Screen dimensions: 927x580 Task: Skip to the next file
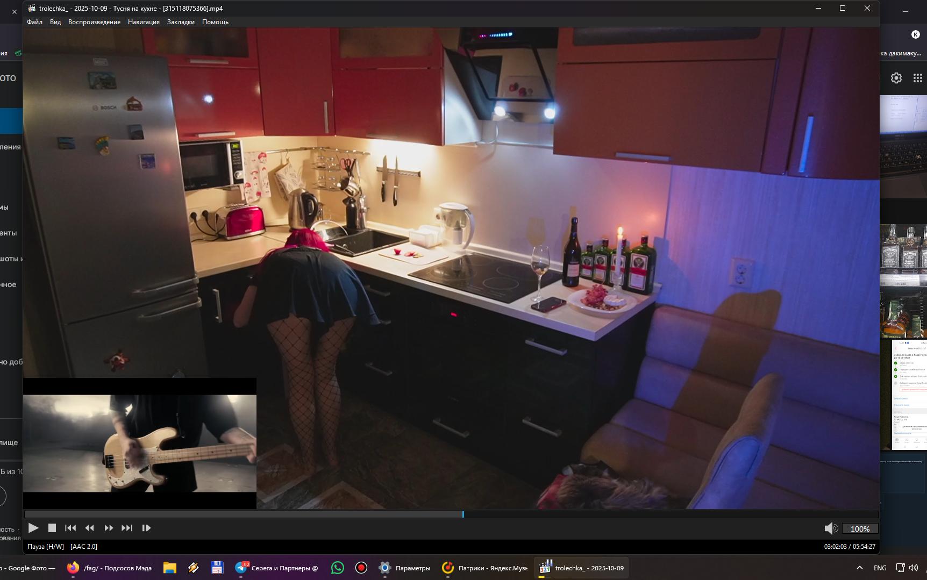(x=127, y=528)
